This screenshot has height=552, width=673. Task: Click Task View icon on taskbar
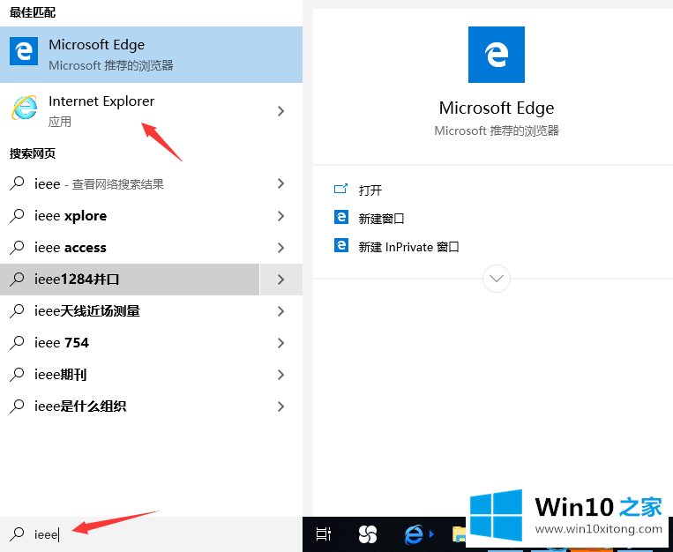[x=324, y=533]
